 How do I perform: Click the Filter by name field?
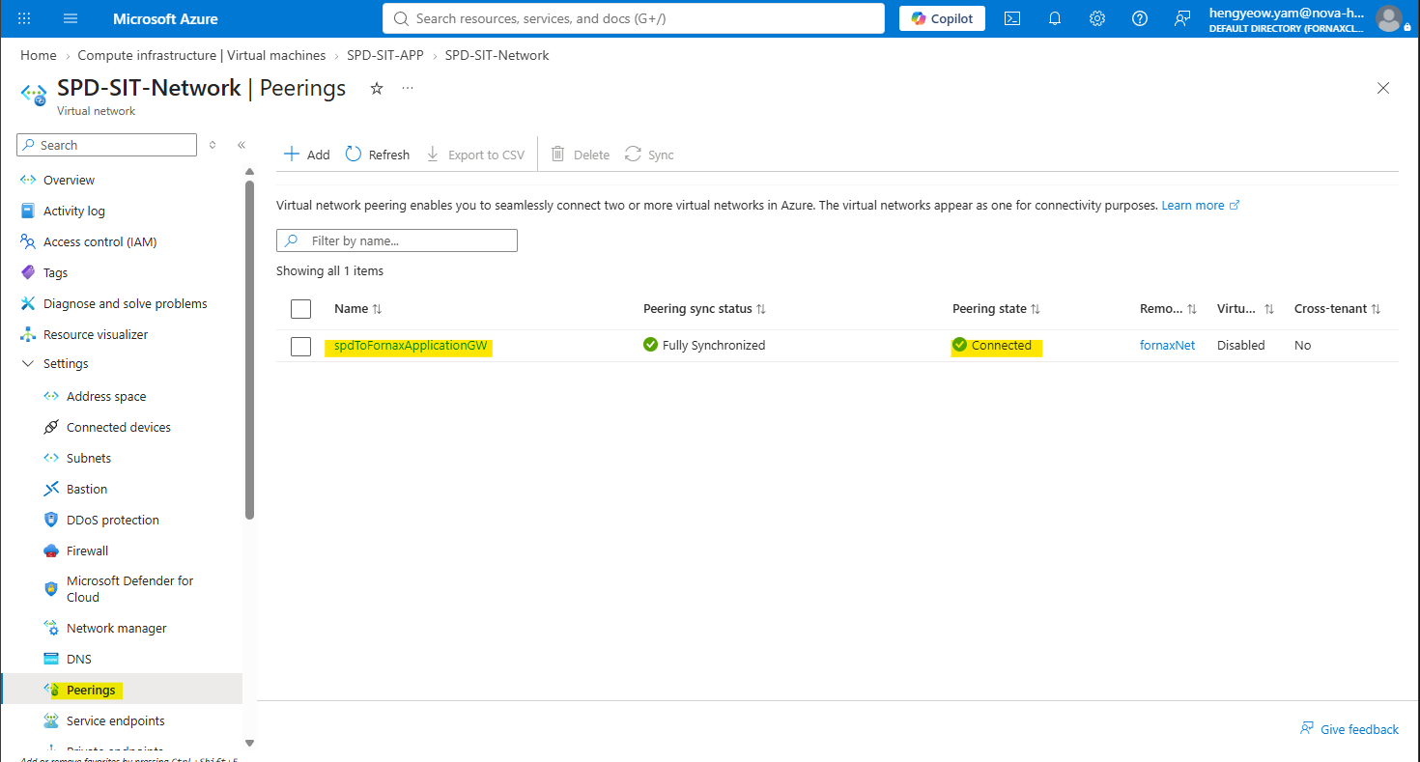tap(397, 240)
